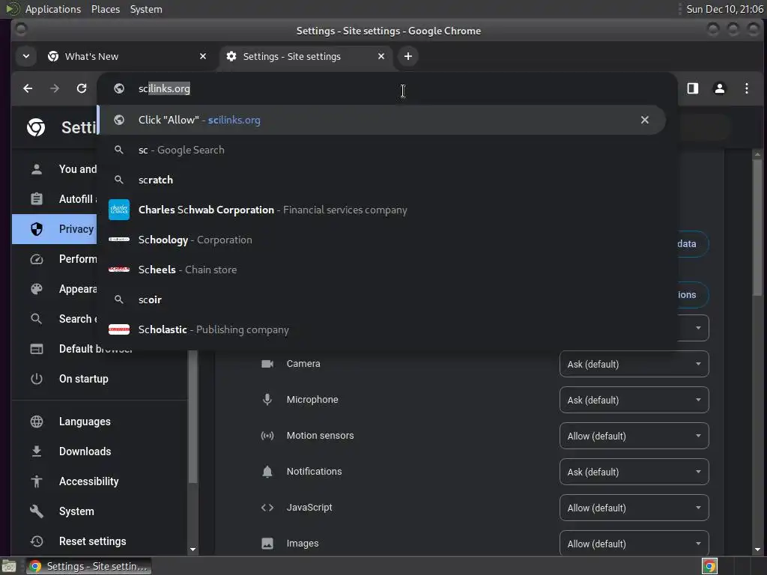
Task: Open the tab search chevron
Action: (26, 56)
